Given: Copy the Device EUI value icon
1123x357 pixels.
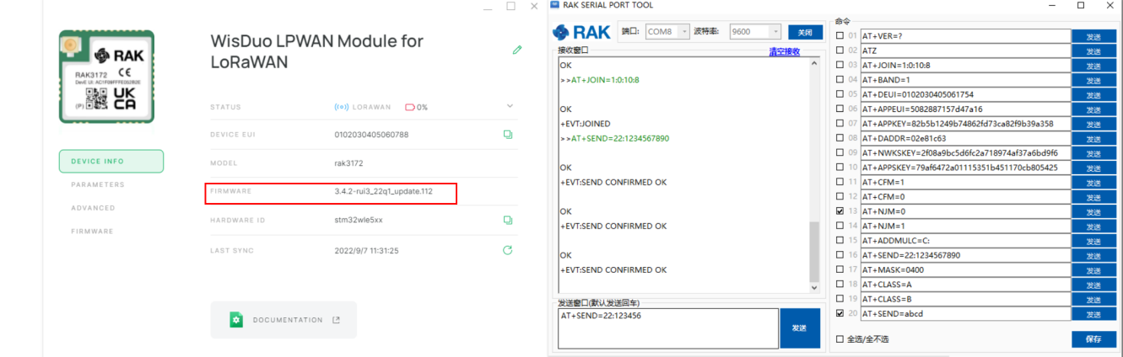Looking at the screenshot, I should click(508, 134).
